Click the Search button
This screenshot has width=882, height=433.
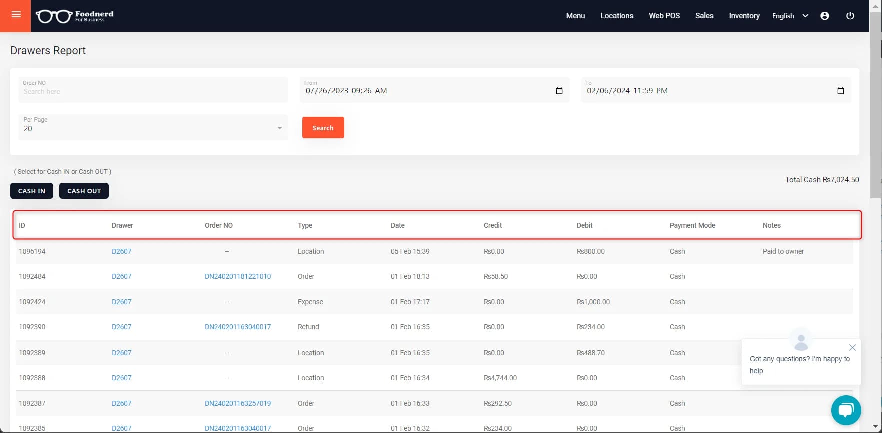point(323,128)
